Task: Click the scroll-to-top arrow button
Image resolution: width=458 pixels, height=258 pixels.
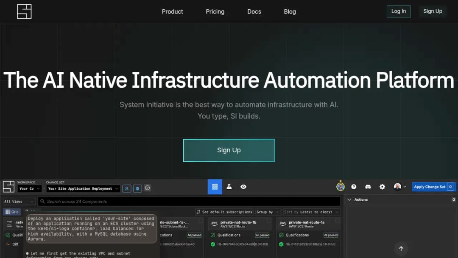Action: (x=401, y=249)
